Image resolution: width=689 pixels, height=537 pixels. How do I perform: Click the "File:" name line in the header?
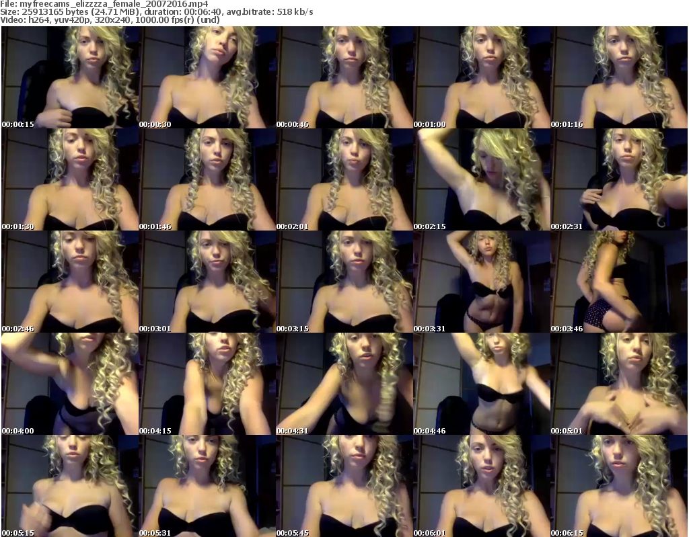104,4
